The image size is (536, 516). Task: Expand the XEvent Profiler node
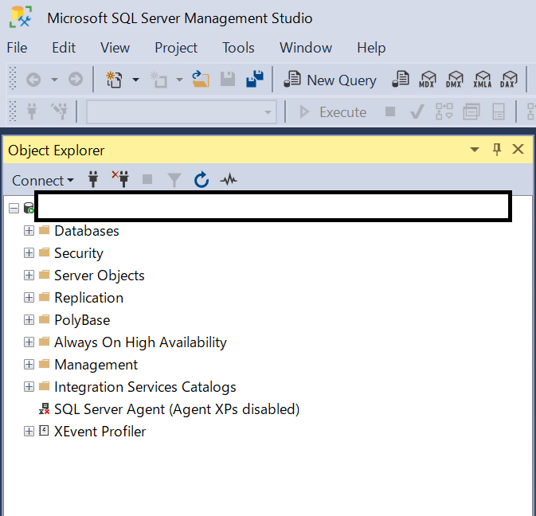click(x=29, y=432)
